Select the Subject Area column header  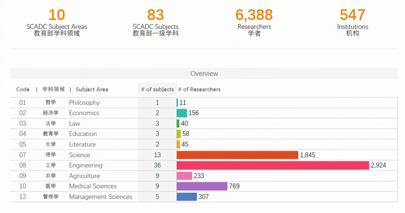92,89
